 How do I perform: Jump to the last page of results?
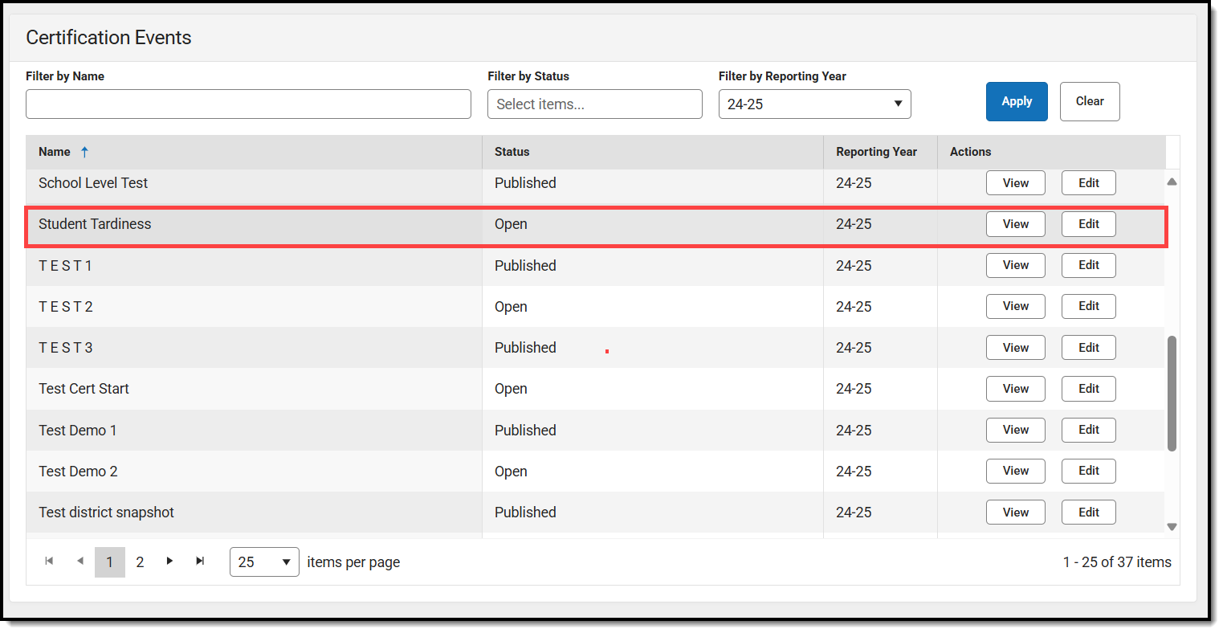point(201,562)
